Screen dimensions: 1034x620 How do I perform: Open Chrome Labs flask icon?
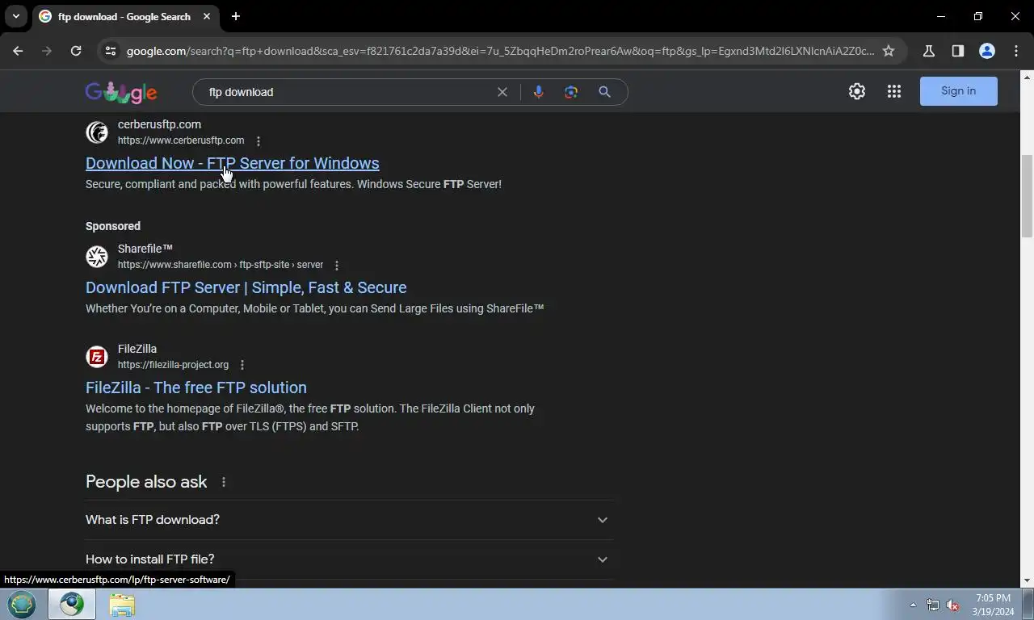[929, 51]
